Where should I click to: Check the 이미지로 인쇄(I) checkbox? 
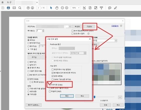point(50,85)
